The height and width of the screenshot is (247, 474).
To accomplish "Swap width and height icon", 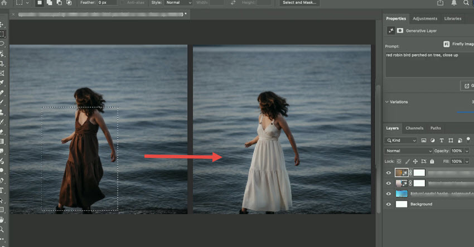I will click(x=233, y=2).
